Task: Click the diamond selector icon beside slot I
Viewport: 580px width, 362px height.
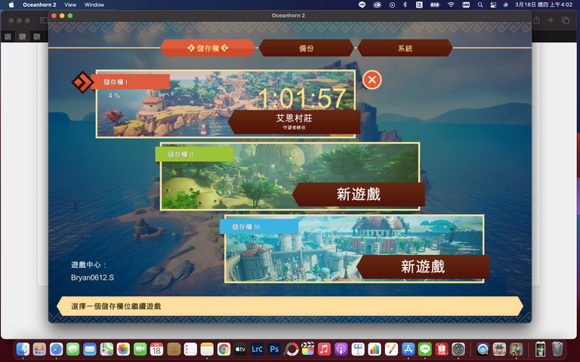Action: click(x=82, y=81)
